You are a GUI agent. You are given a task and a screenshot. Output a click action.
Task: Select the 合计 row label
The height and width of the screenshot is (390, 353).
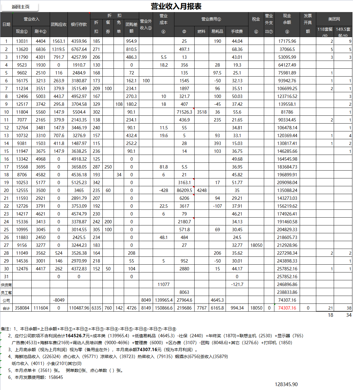pyautogui.click(x=6, y=308)
